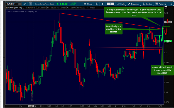Click the green 1.1057 current price tag
Image resolution: width=174 pixels, height=108 pixels.
pyautogui.click(x=168, y=41)
